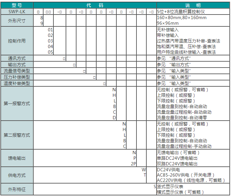Click 'AC85-260V供电（开关电源）' description
The height and width of the screenshot is (196, 231).
pos(186,175)
